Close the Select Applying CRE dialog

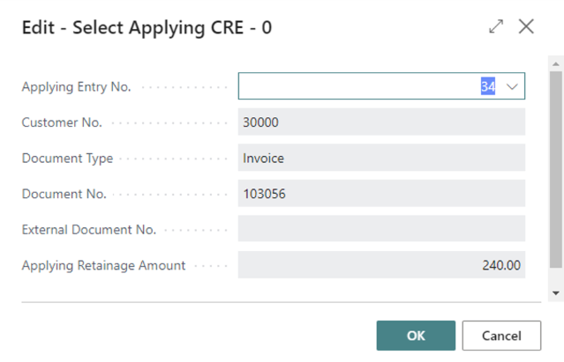click(526, 26)
